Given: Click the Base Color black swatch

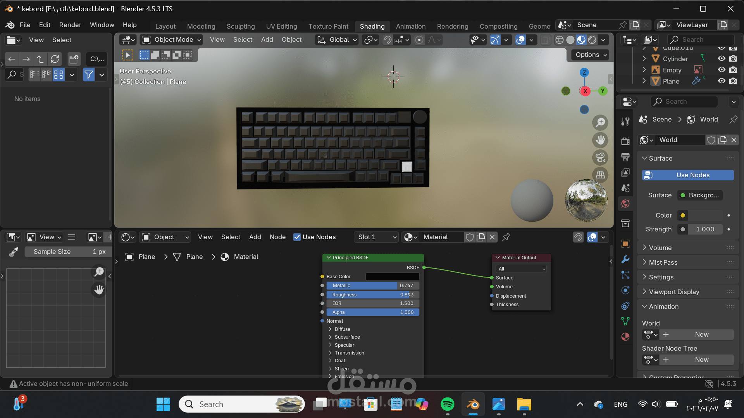Looking at the screenshot, I should pos(392,276).
